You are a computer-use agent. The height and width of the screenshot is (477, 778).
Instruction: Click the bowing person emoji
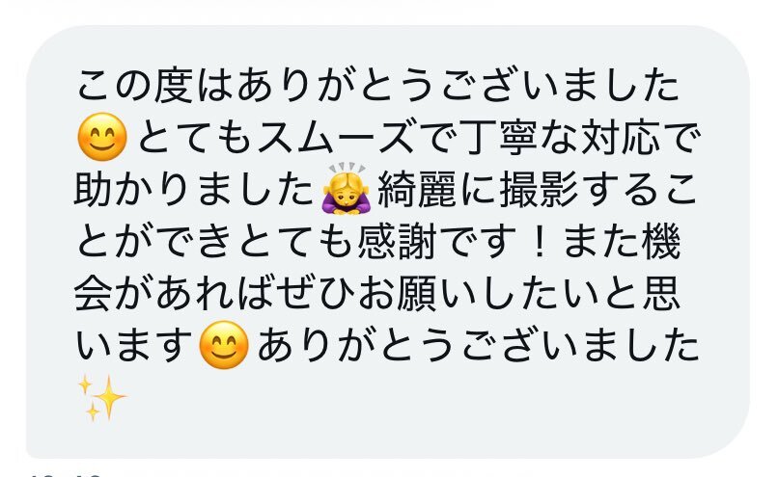tap(346, 188)
